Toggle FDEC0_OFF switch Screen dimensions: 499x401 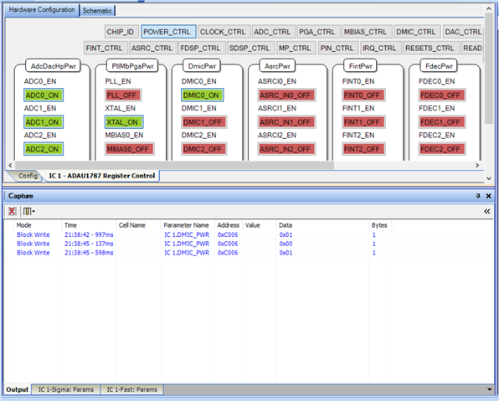click(442, 95)
